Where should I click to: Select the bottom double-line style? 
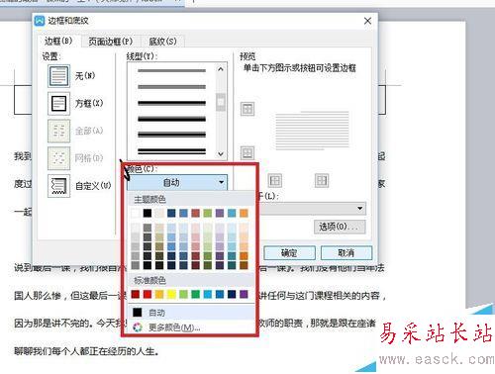(171, 151)
